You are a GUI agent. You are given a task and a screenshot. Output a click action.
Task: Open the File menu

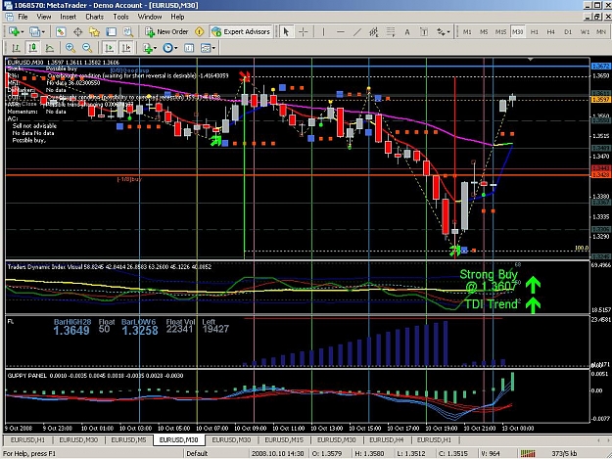24,17
